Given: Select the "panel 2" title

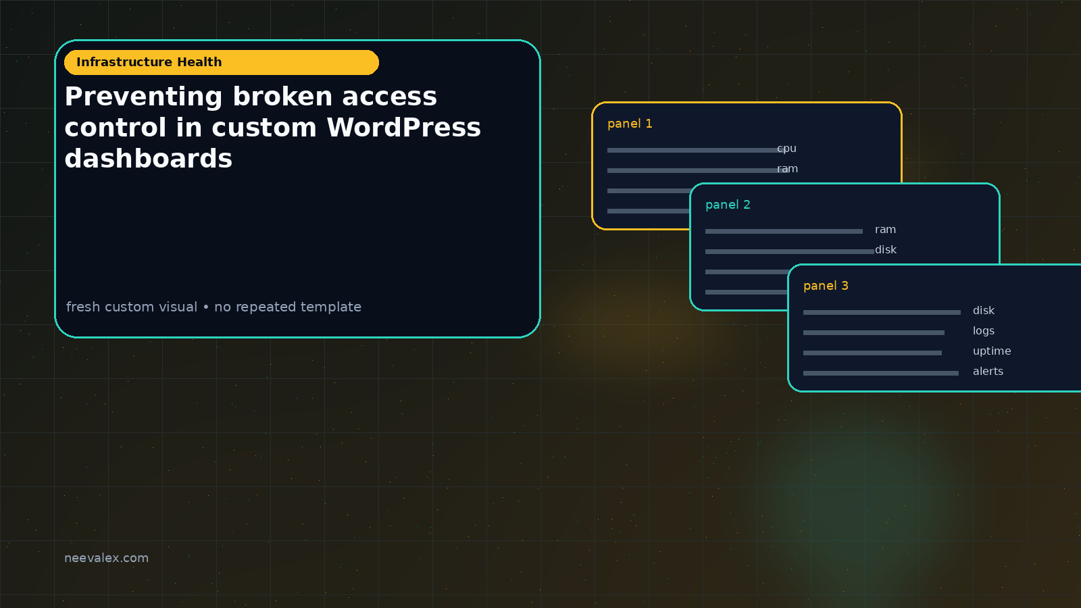Looking at the screenshot, I should [x=728, y=205].
